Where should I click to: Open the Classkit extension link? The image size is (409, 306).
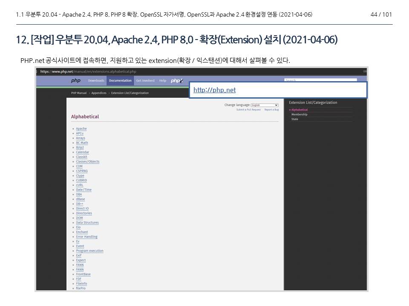tap(82, 157)
